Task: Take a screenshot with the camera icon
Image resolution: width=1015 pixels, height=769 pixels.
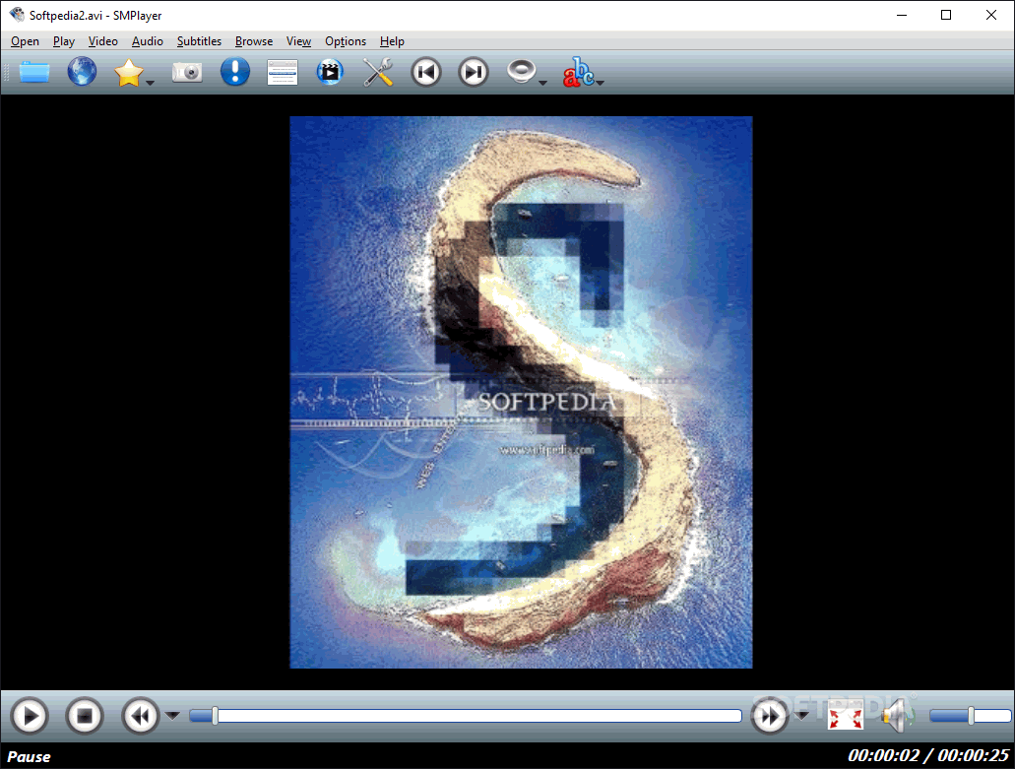Action: pos(187,72)
